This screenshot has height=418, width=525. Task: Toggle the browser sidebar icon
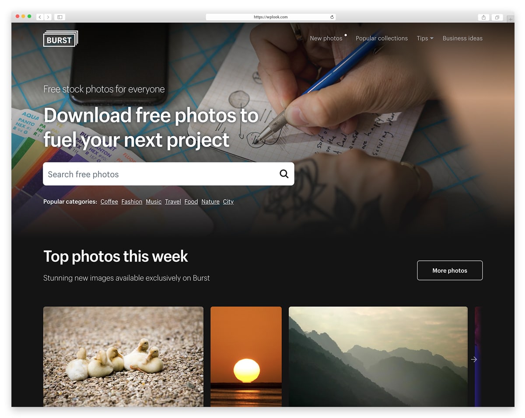[60, 17]
